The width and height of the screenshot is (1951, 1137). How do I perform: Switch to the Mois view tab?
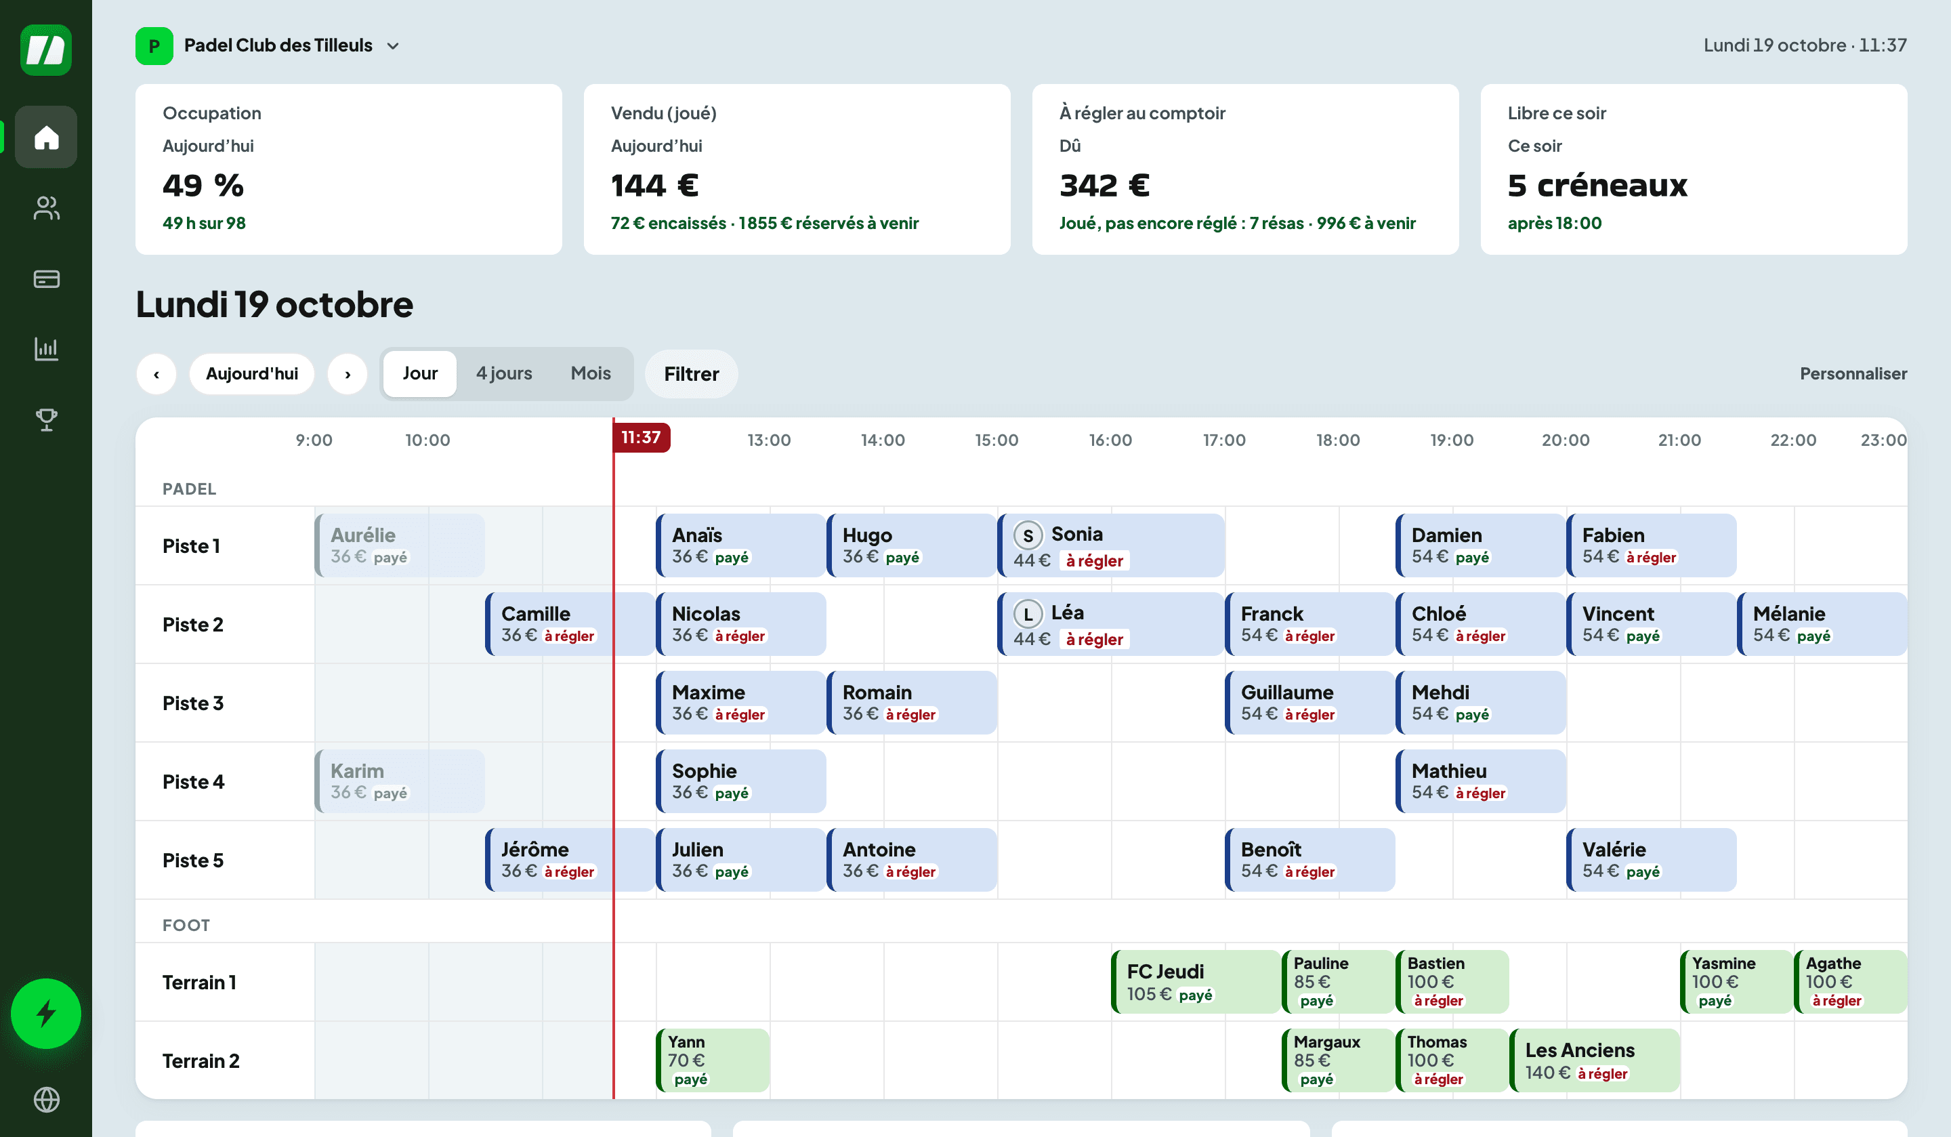[x=591, y=373]
